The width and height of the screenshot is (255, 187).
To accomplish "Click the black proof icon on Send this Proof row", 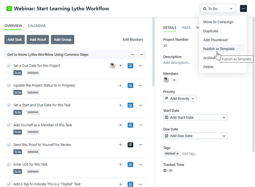I will (x=130, y=144).
